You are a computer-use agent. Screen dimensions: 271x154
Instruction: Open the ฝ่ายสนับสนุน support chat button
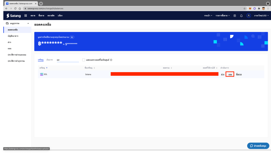point(258,146)
